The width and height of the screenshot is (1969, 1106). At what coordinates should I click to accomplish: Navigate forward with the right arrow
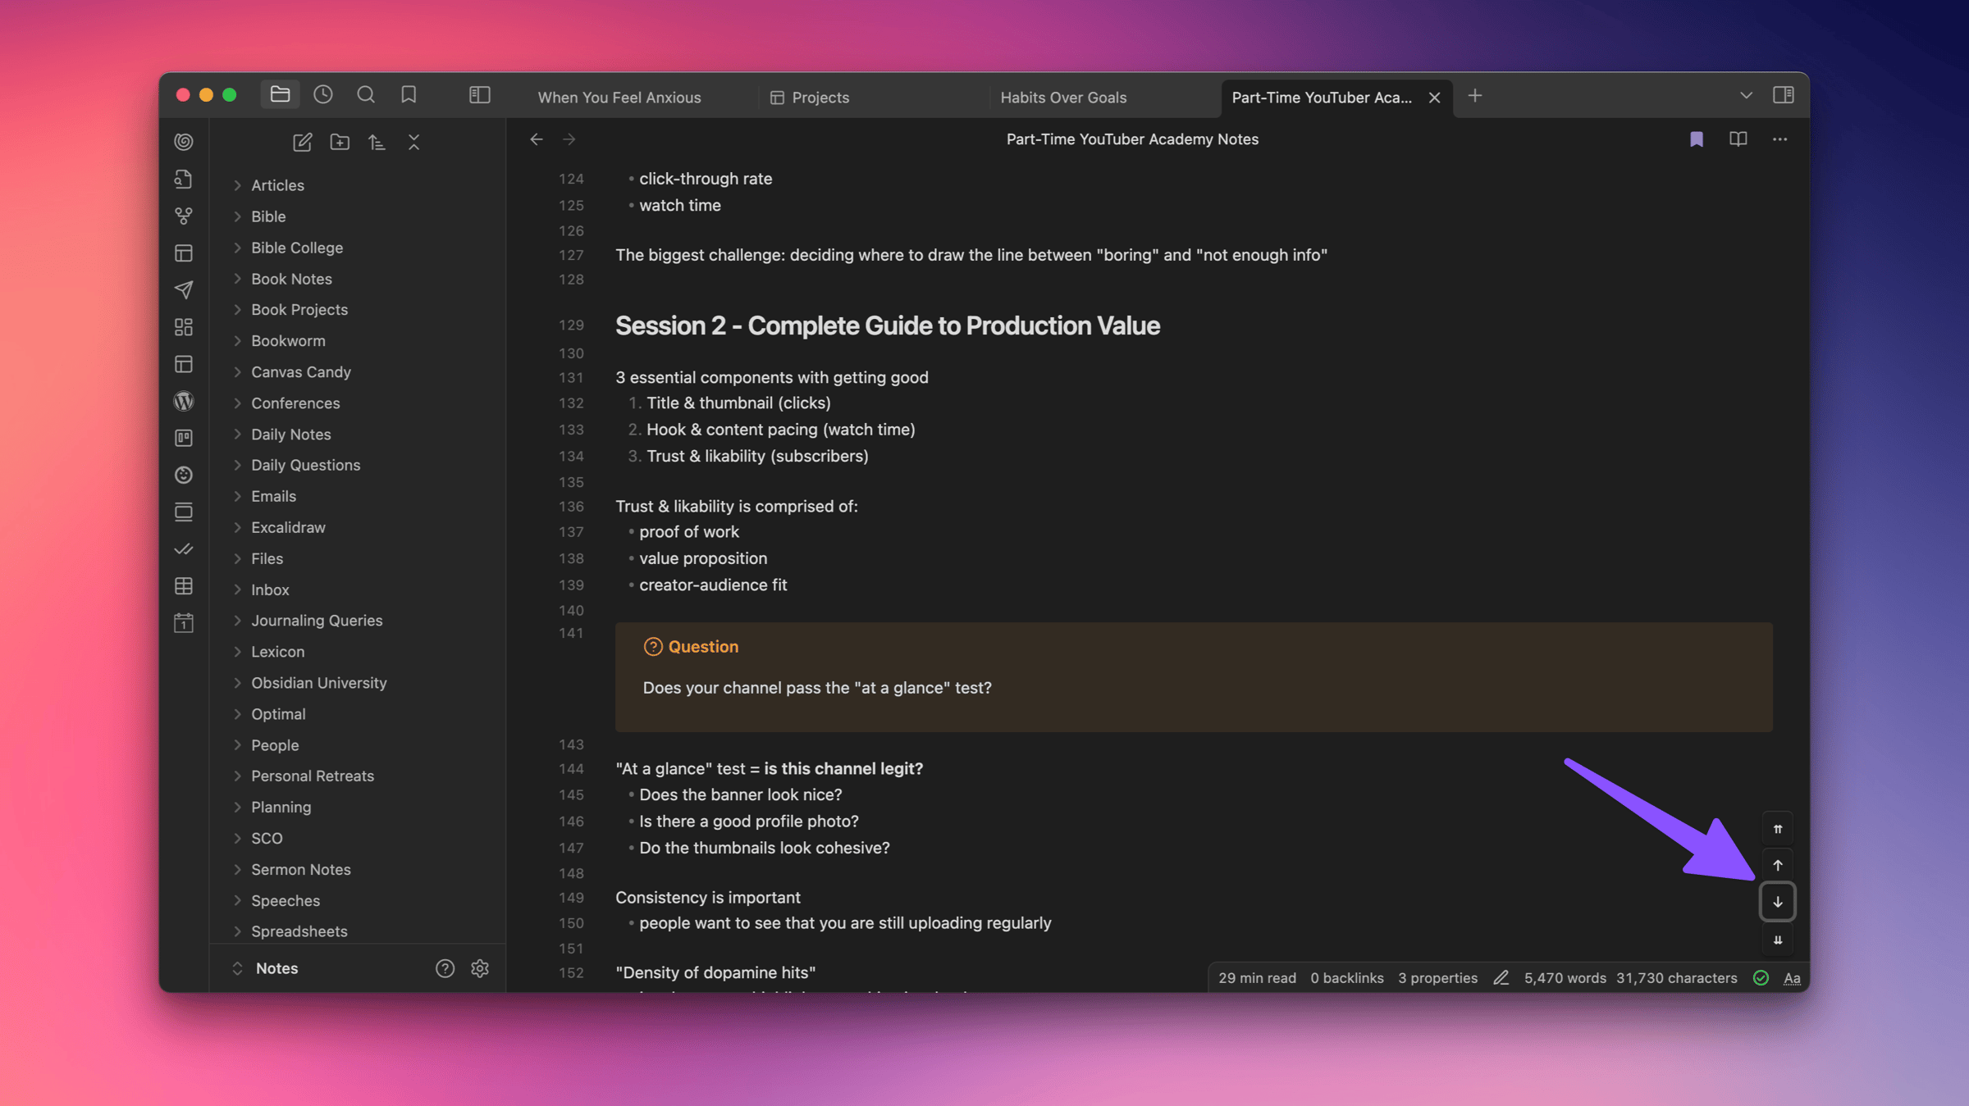[569, 139]
